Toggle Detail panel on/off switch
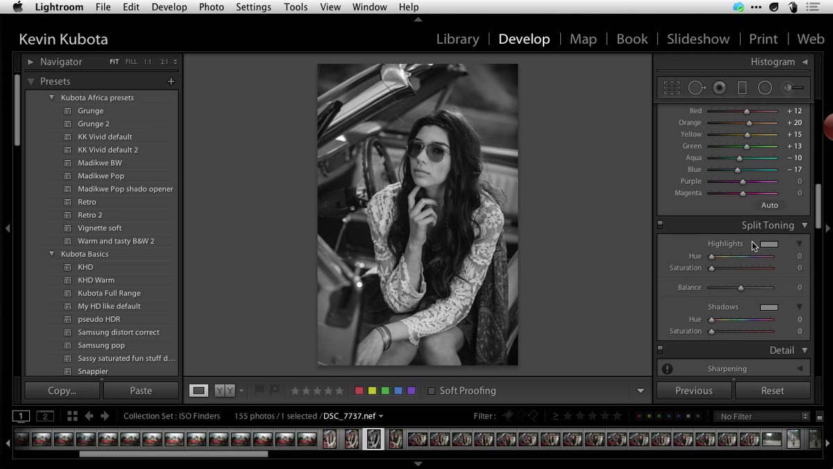 660,350
